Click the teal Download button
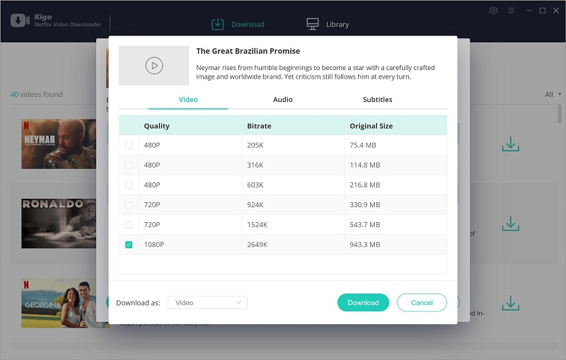The image size is (566, 360). [363, 303]
